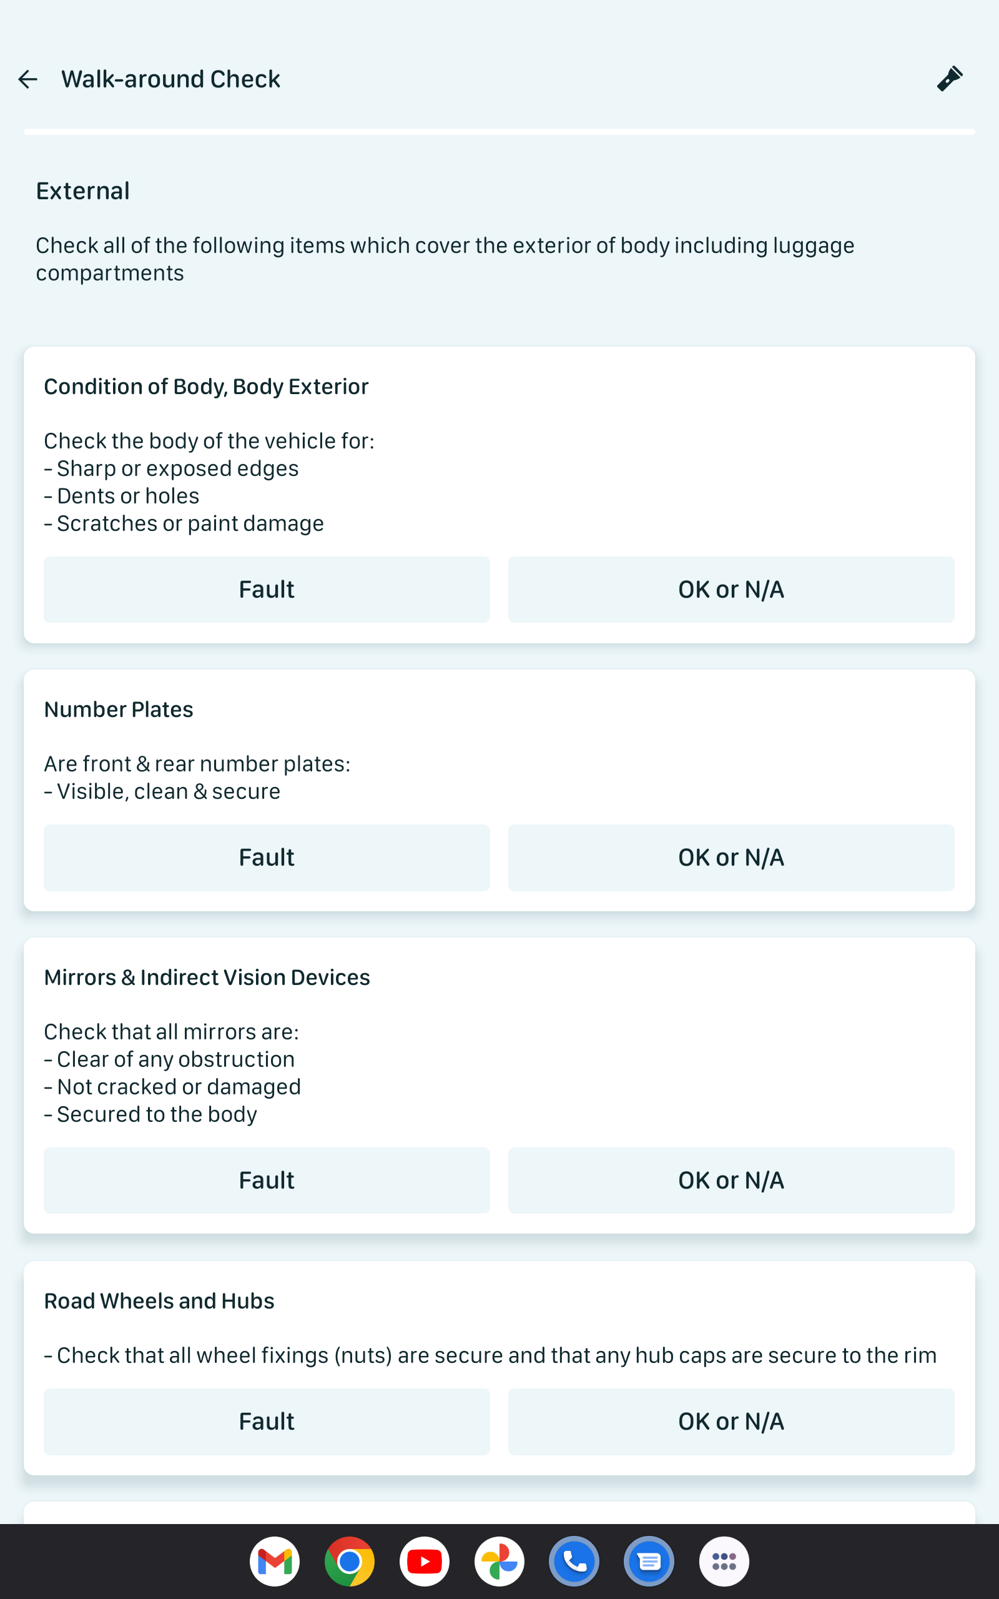Viewport: 999px width, 1599px height.
Task: Tap the Walk-around Check title
Action: click(170, 79)
